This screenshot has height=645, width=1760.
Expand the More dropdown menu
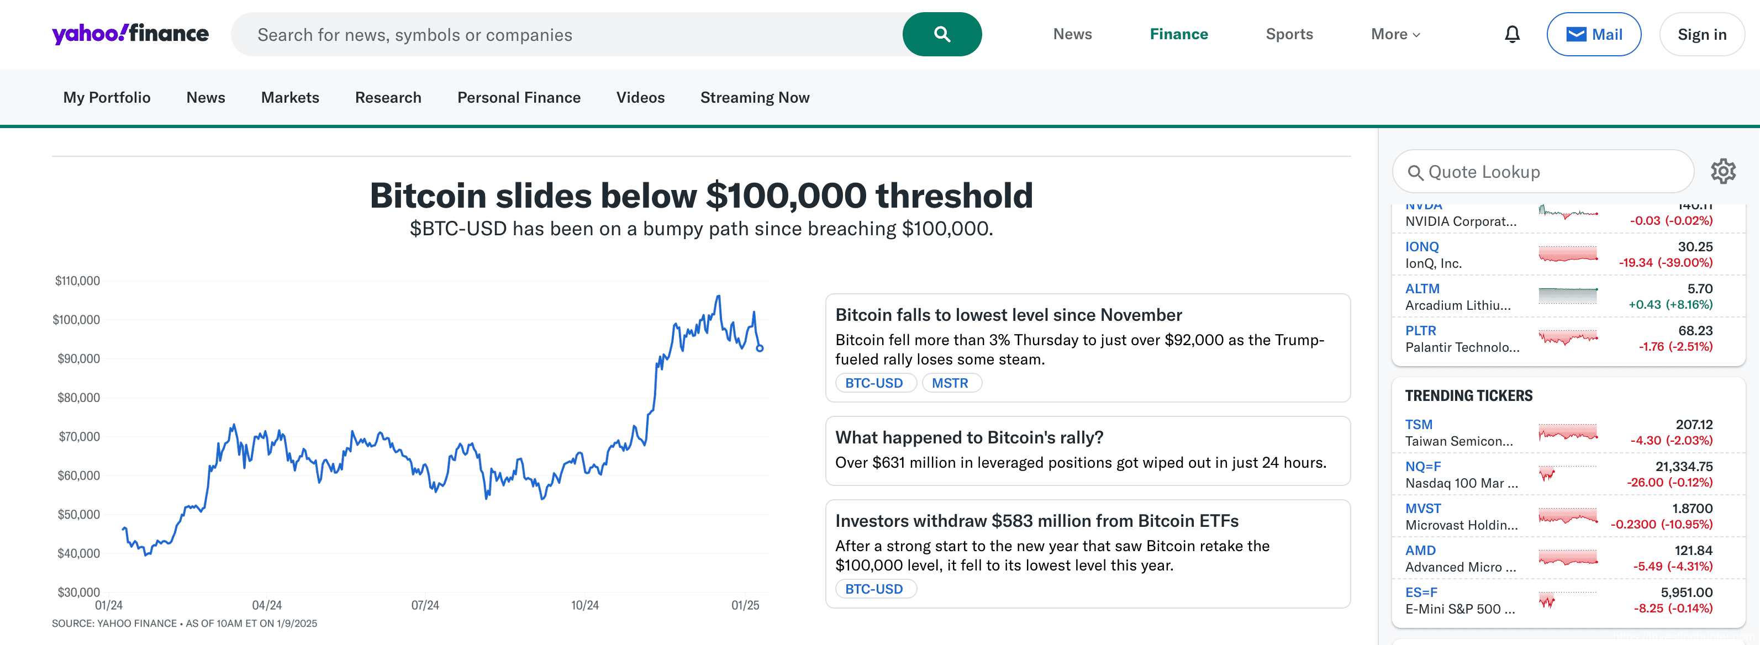pyautogui.click(x=1395, y=34)
